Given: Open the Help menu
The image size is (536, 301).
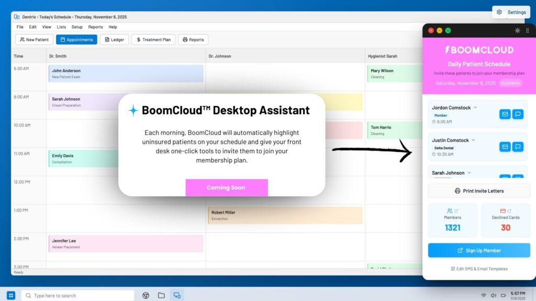Looking at the screenshot, I should coord(113,27).
